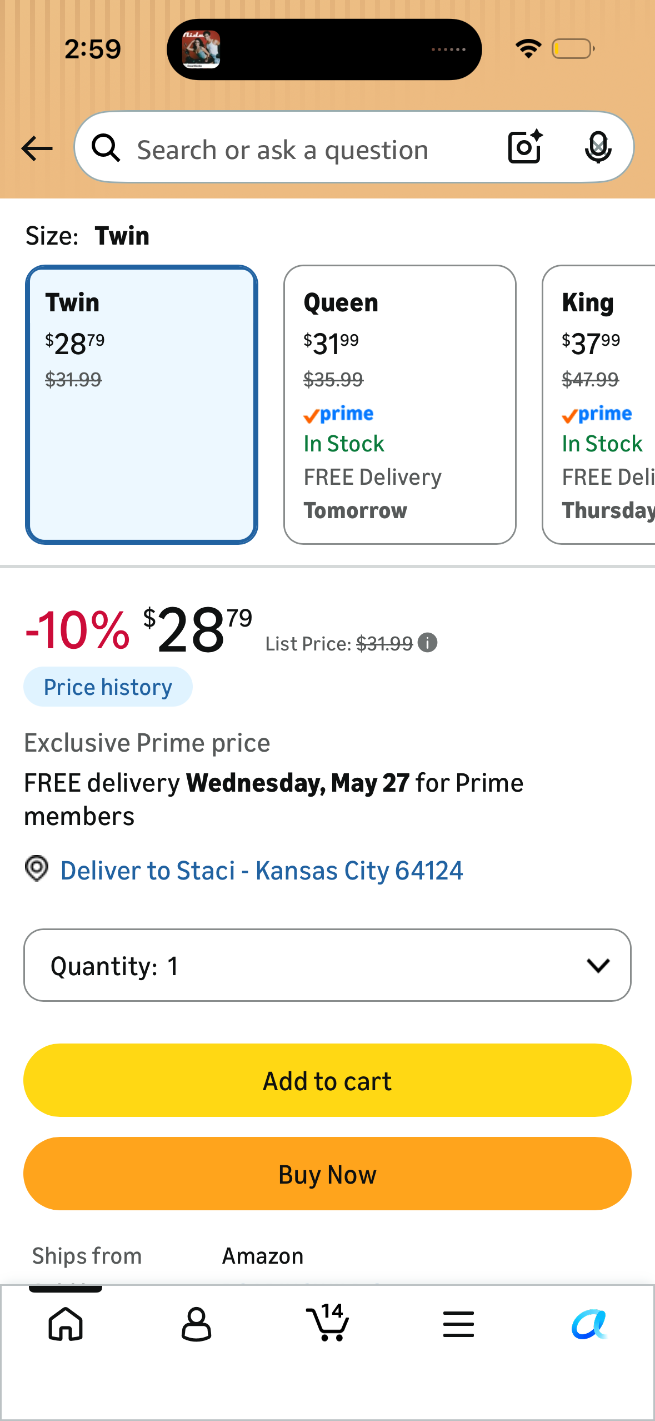Expand the Quantity dropdown
This screenshot has height=1421, width=655.
tap(327, 965)
